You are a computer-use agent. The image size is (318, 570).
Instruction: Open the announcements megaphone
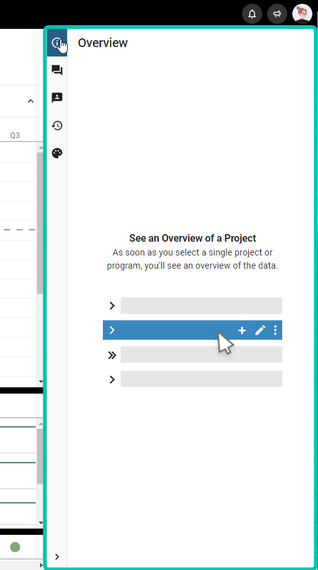click(277, 14)
